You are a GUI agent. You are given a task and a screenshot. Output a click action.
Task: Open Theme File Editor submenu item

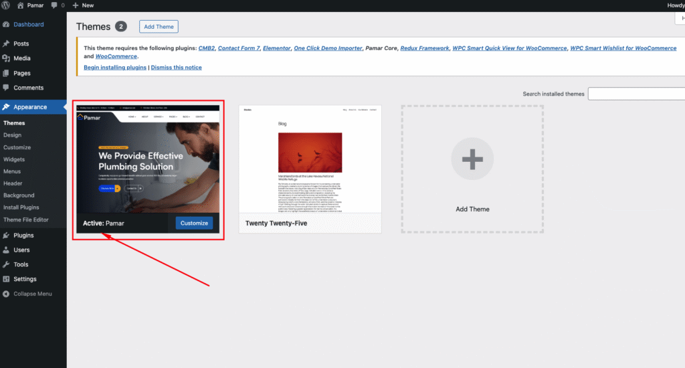point(26,220)
